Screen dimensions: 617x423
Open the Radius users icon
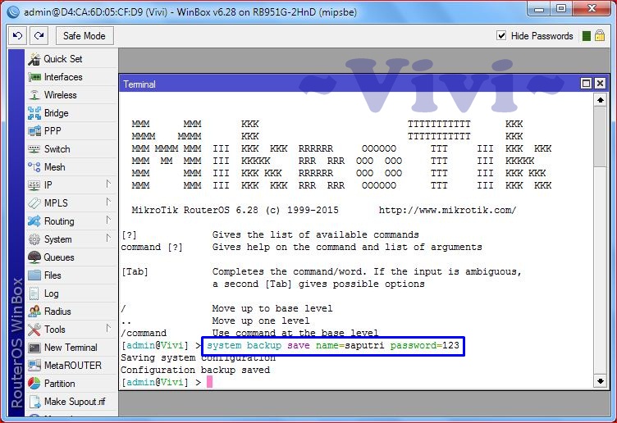(x=34, y=312)
